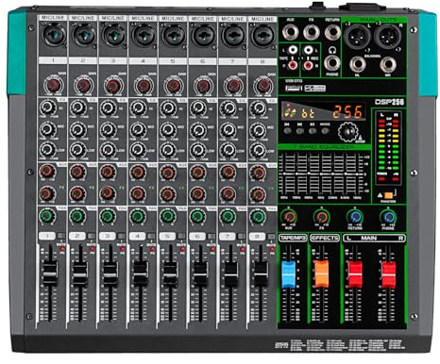Toggle the channel 8 mute button
The width and height of the screenshot is (440, 364).
click(x=271, y=236)
